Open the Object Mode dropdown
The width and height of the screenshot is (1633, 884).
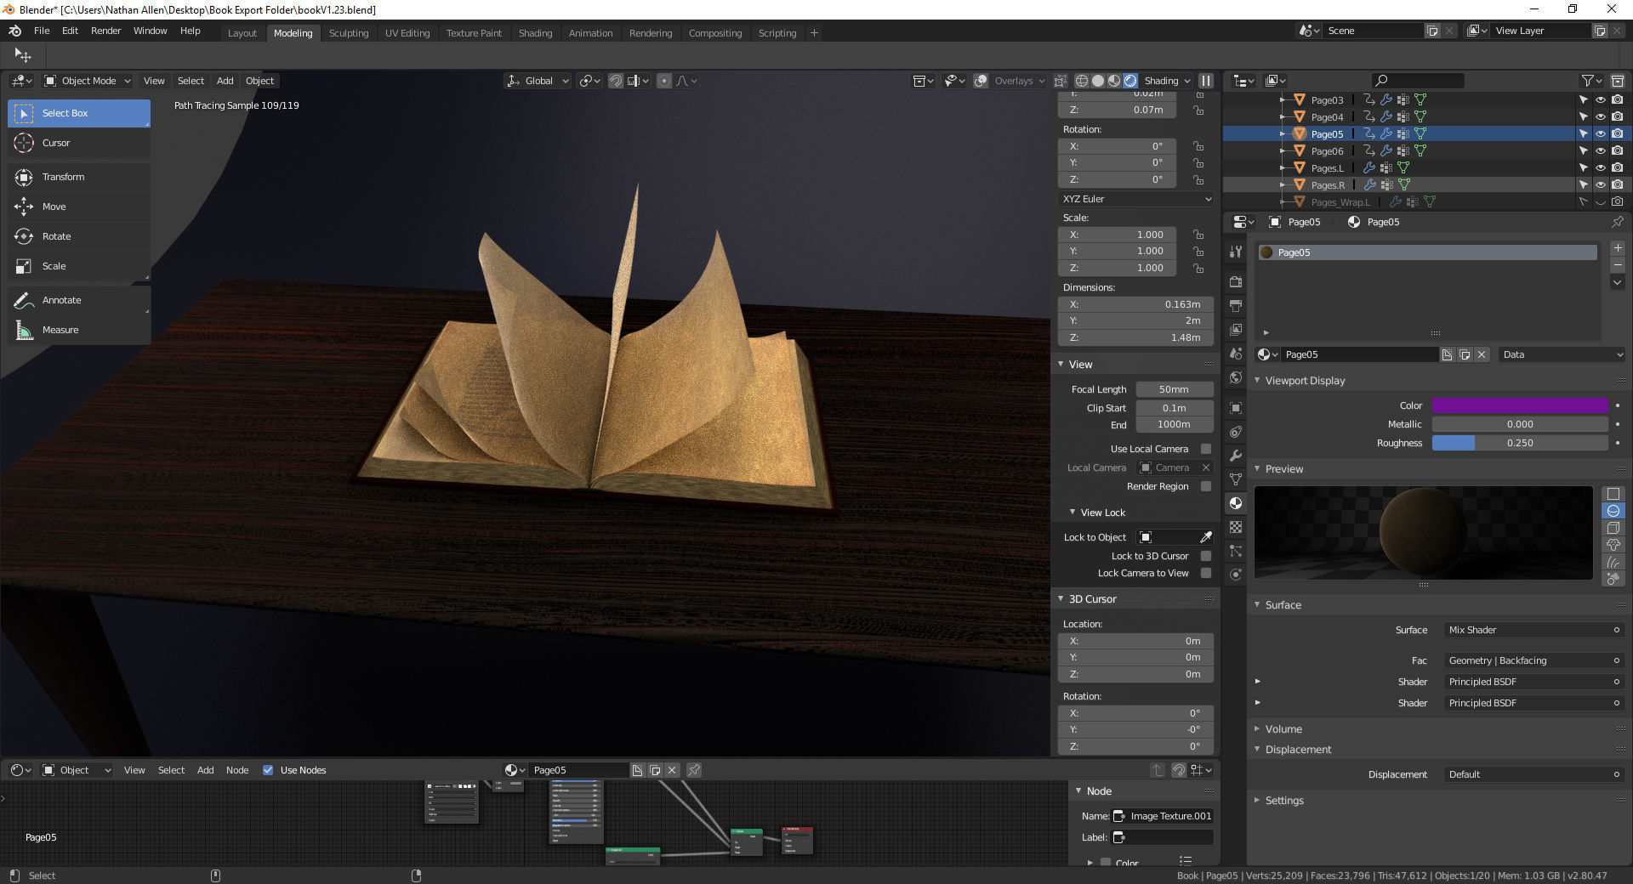[x=88, y=81]
